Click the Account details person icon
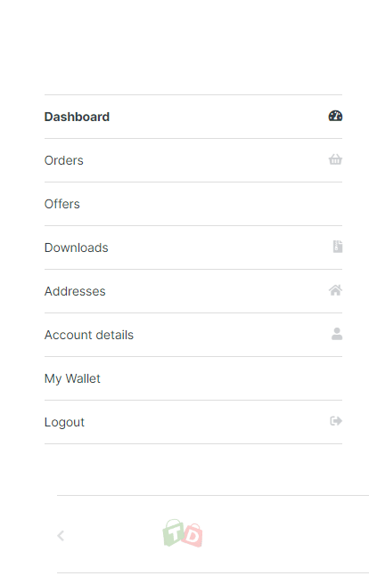The width and height of the screenshot is (369, 576). click(x=337, y=334)
